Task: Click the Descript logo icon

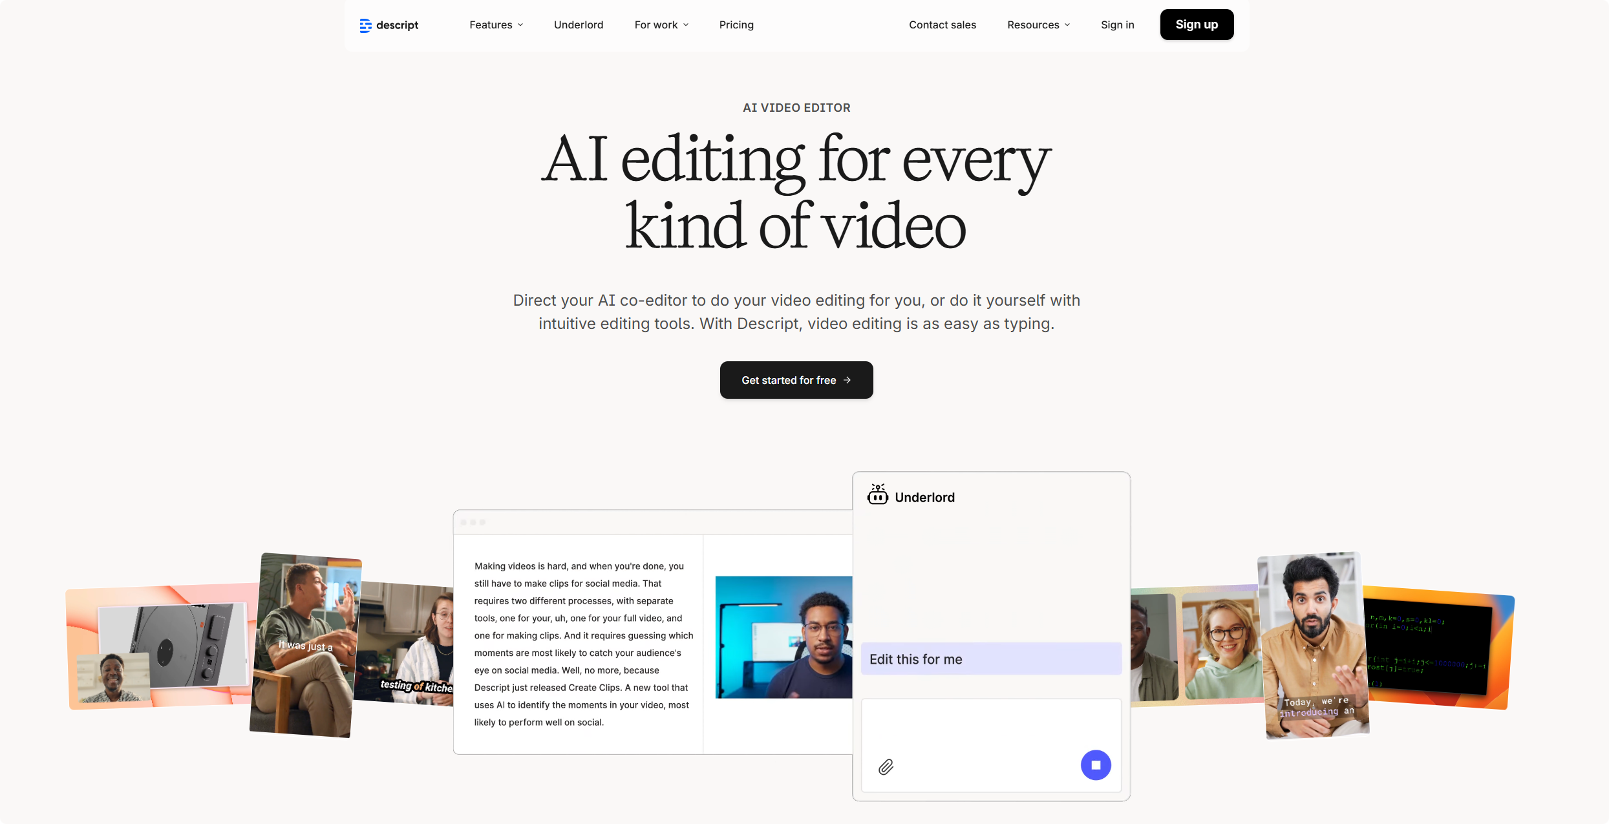Action: coord(365,25)
